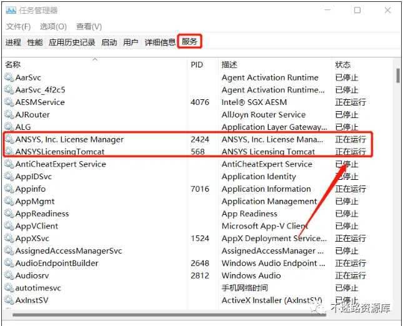Click the AudioEndpointBuilder service icon
The image size is (403, 326).
click(9, 263)
